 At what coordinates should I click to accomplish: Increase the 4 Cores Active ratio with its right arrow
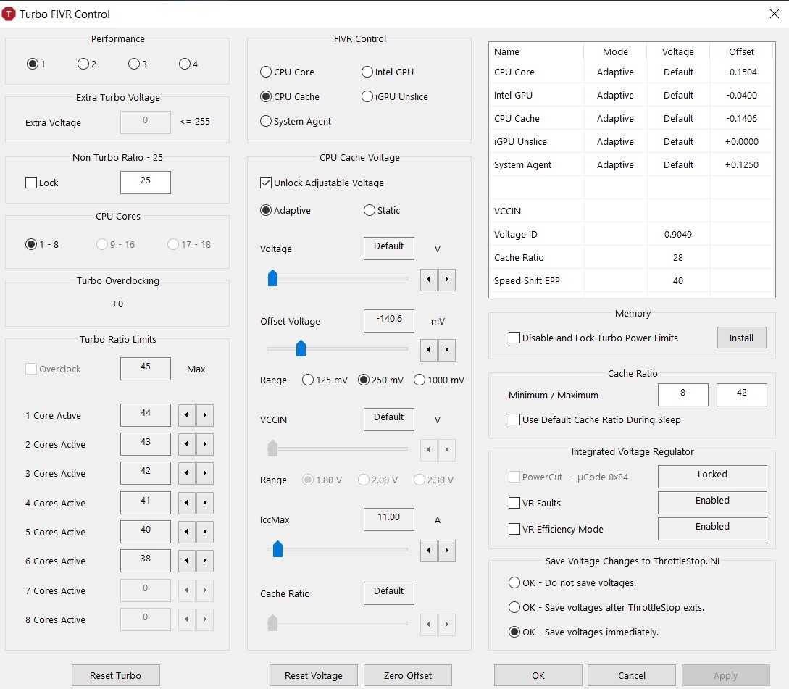point(205,503)
